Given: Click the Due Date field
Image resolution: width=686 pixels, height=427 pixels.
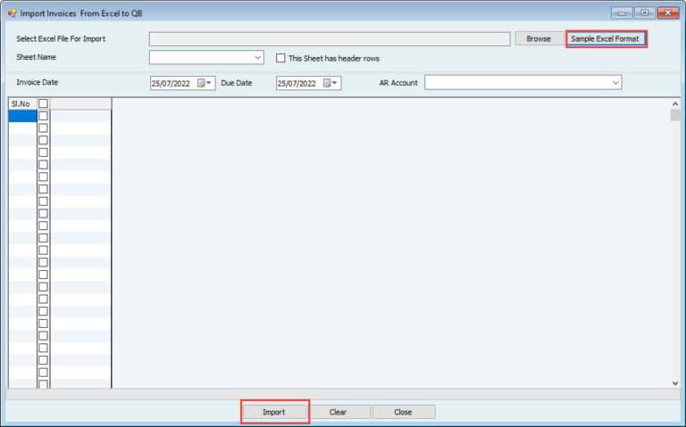Looking at the screenshot, I should 298,83.
